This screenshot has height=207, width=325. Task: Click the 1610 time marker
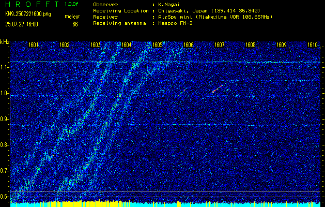(x=313, y=45)
